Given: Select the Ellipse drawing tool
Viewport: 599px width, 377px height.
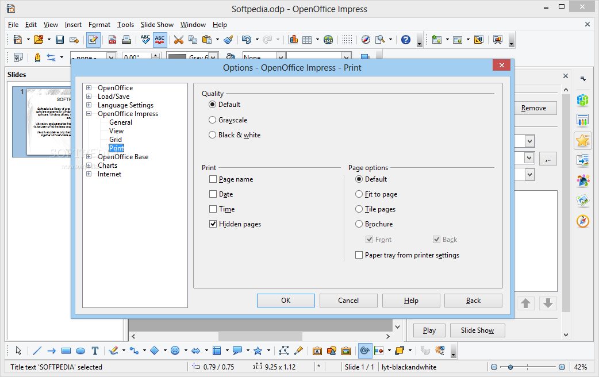Looking at the screenshot, I should 80,351.
